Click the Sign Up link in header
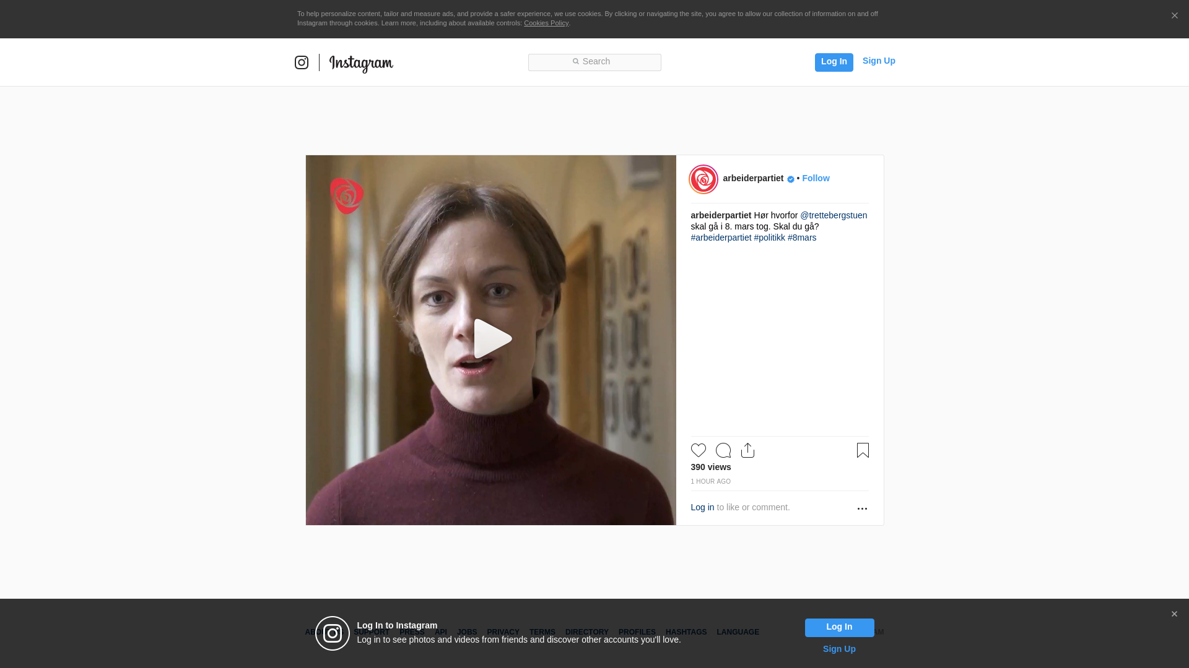 coord(879,61)
